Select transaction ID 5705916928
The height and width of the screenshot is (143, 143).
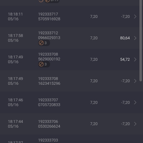coord(49,19)
